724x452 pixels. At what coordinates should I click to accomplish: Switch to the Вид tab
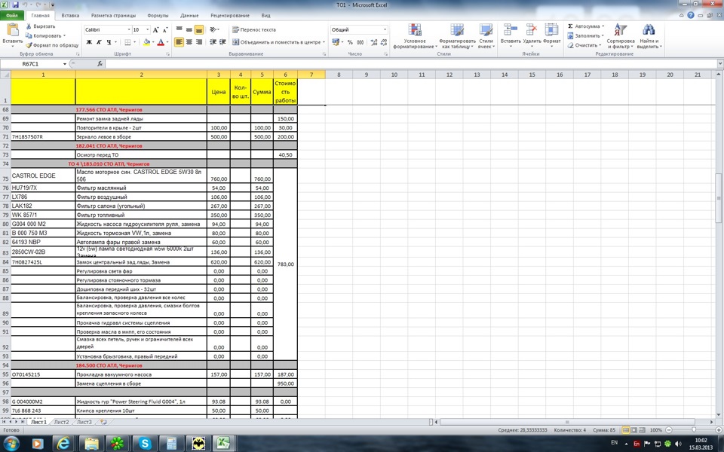click(x=266, y=15)
